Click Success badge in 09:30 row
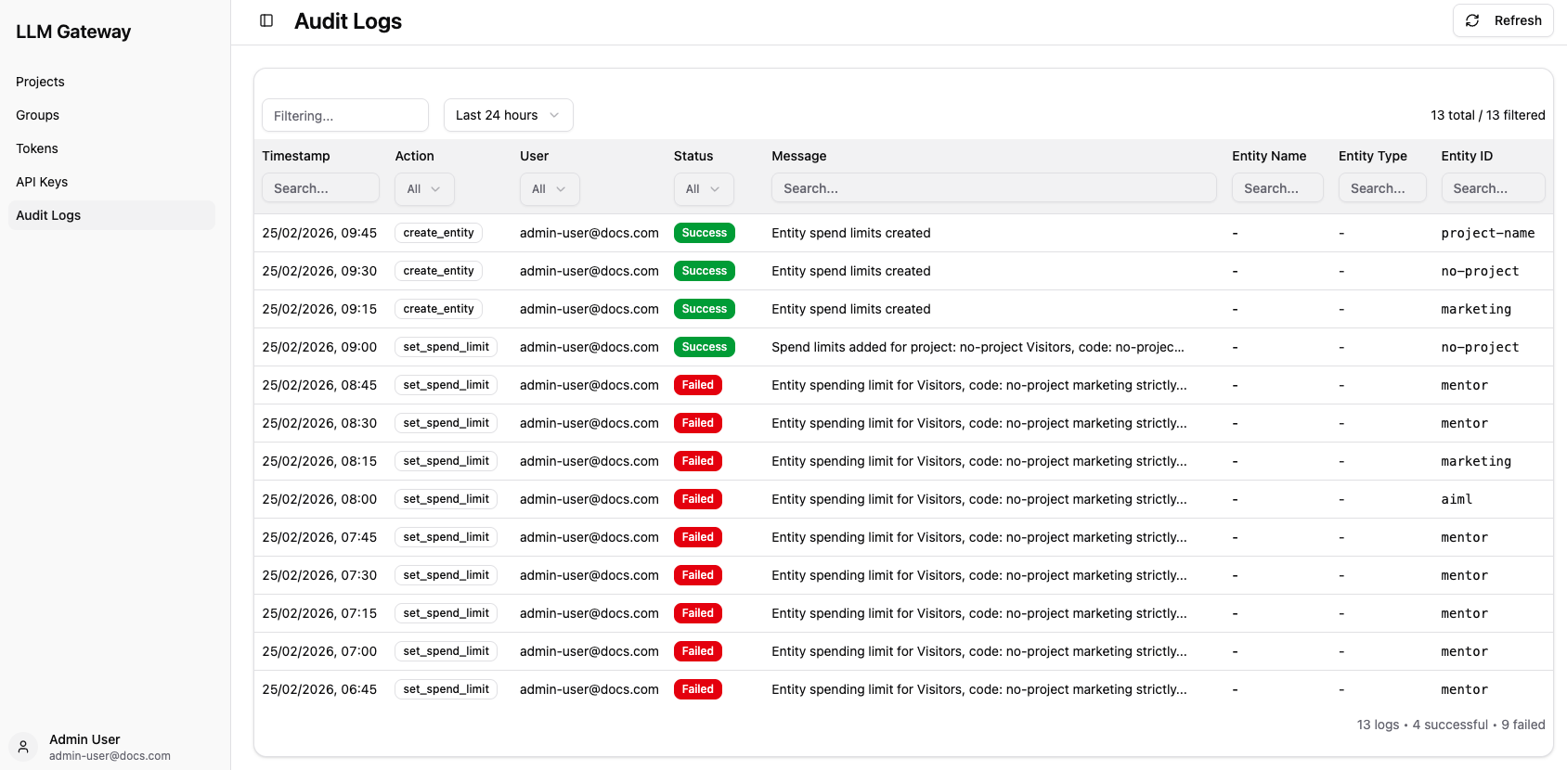Image resolution: width=1567 pixels, height=770 pixels. point(705,271)
